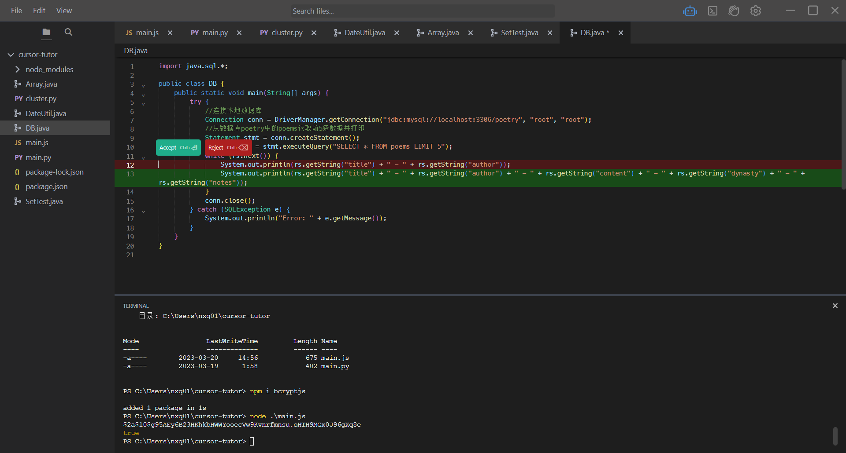Fold the while loop at line 11
The image size is (846, 453).
pos(143,158)
